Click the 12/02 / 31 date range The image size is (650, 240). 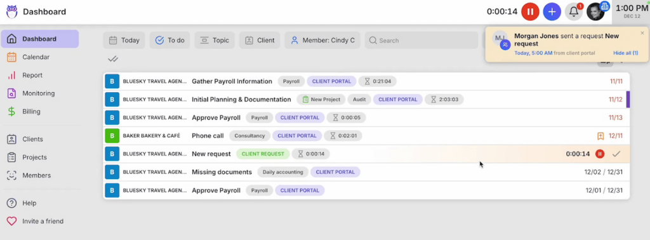(x=603, y=172)
